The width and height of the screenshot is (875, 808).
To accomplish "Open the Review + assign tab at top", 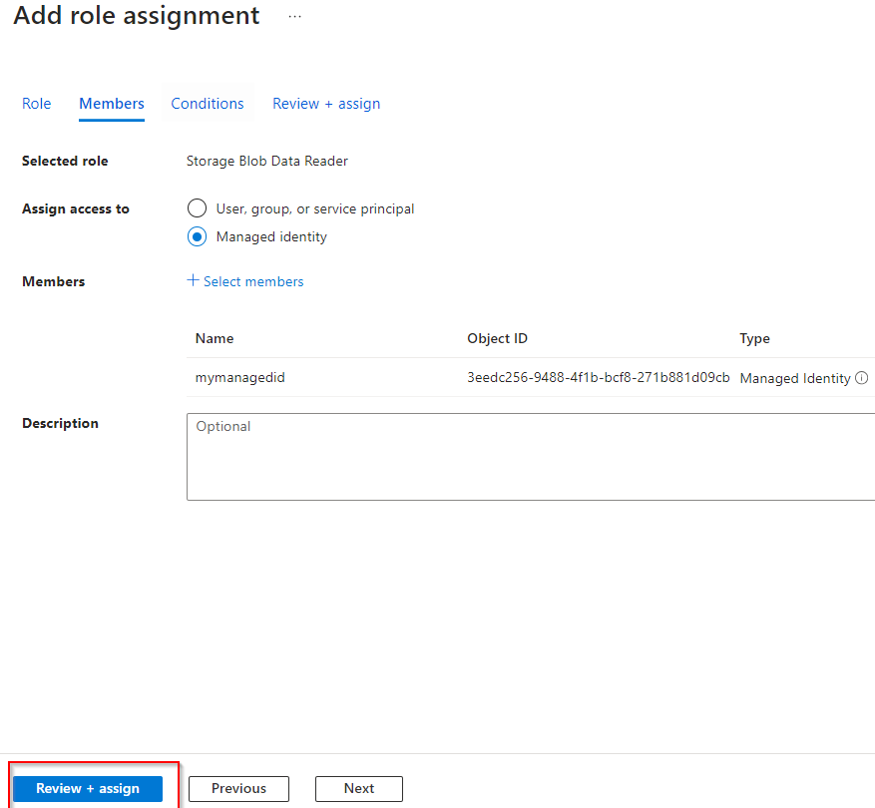I will (326, 104).
